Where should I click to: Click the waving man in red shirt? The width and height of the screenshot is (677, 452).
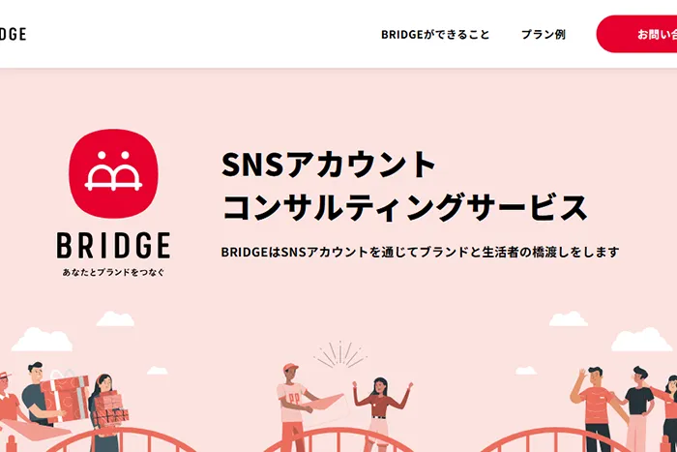pos(596,408)
